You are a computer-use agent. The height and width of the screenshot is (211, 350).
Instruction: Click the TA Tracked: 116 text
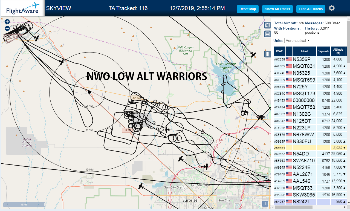(x=128, y=8)
